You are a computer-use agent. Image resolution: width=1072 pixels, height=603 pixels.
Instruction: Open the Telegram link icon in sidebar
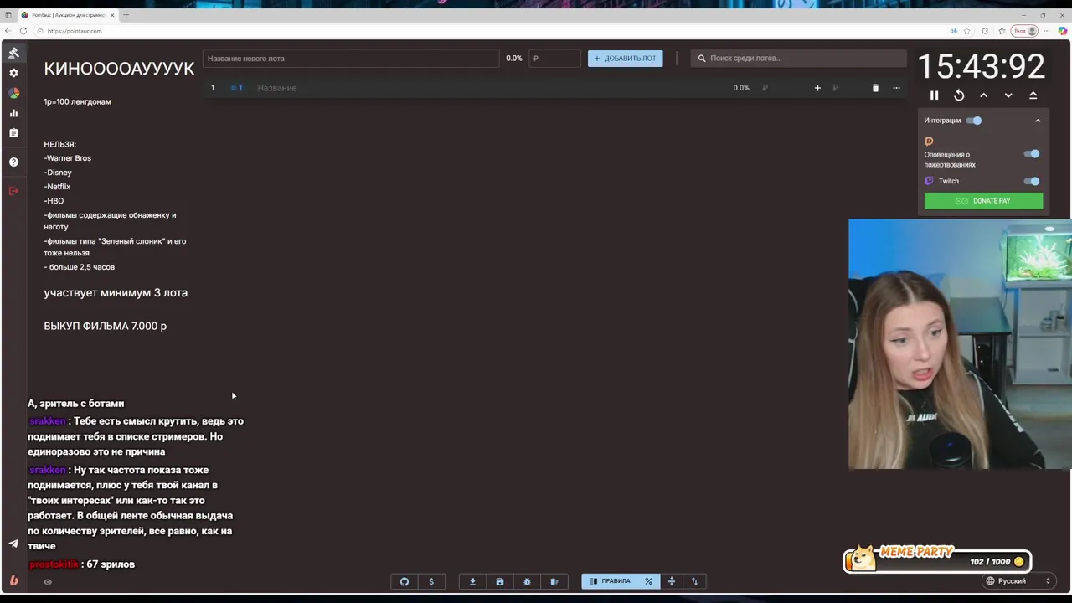click(13, 544)
